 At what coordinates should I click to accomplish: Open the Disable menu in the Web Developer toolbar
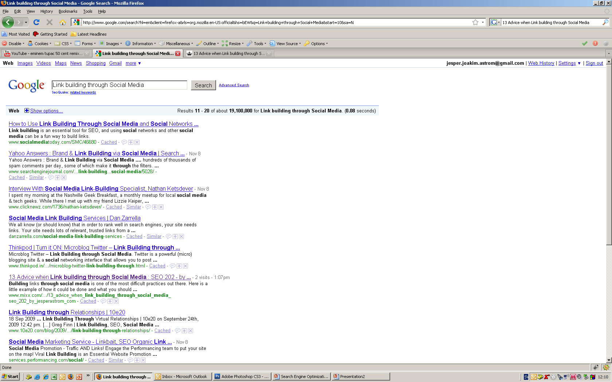(x=13, y=44)
